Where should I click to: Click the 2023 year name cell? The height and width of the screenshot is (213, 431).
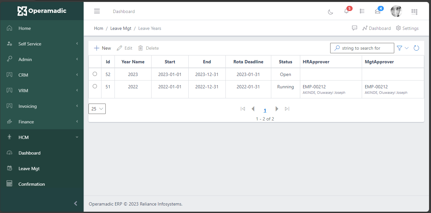[133, 74]
